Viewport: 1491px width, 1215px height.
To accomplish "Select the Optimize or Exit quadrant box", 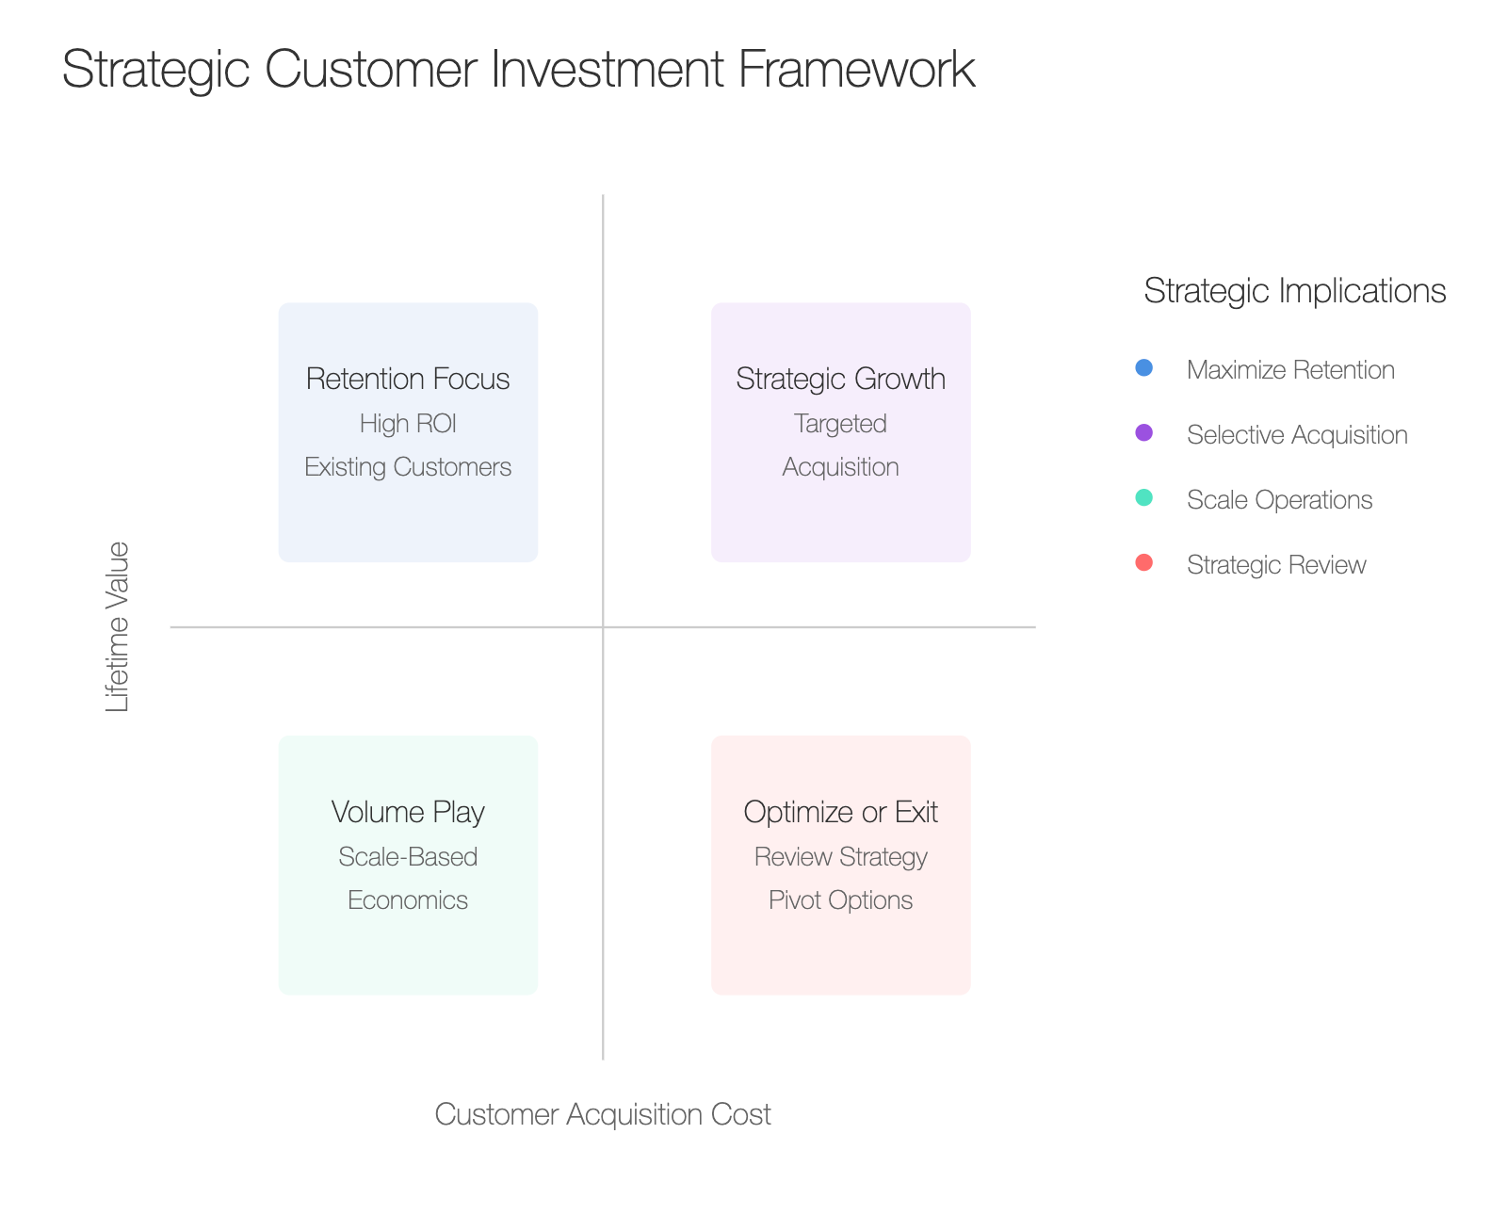I will click(x=840, y=865).
